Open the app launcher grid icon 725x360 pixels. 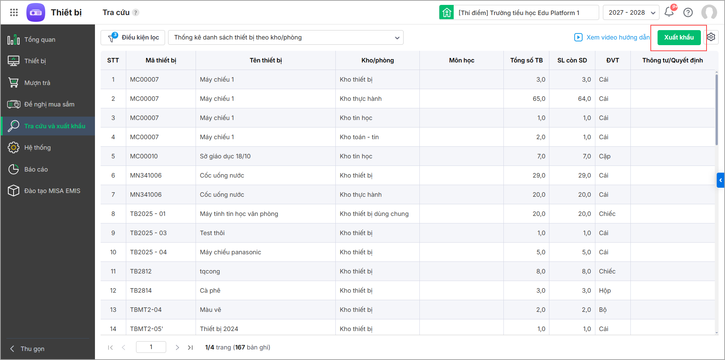(x=14, y=12)
